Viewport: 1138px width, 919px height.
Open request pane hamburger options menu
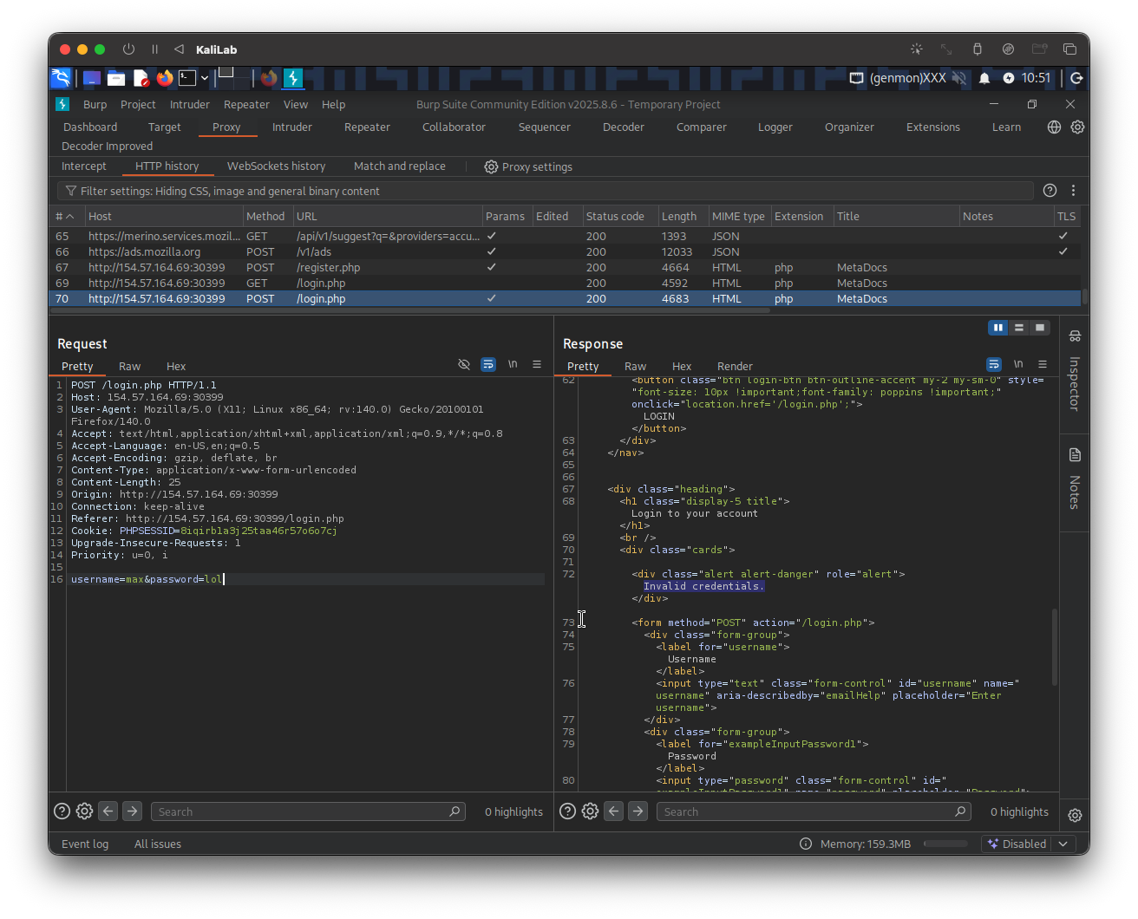pos(537,365)
